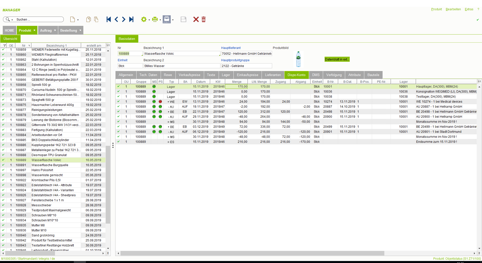Click green MS status dot in Hauptlager row
This screenshot has height=263, width=482.
(154, 86)
